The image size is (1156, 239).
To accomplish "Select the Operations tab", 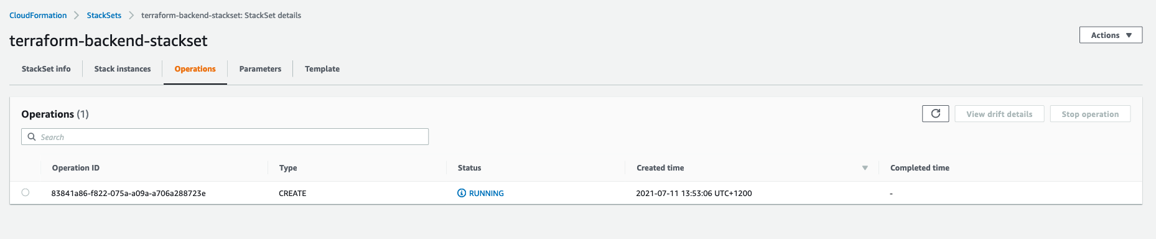I will pos(195,69).
